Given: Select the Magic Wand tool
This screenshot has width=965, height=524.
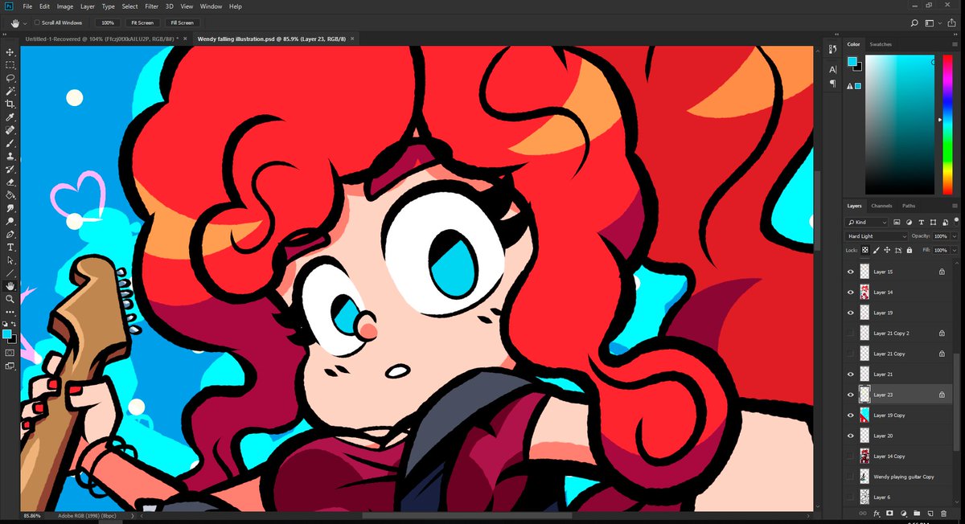Looking at the screenshot, I should click(10, 91).
